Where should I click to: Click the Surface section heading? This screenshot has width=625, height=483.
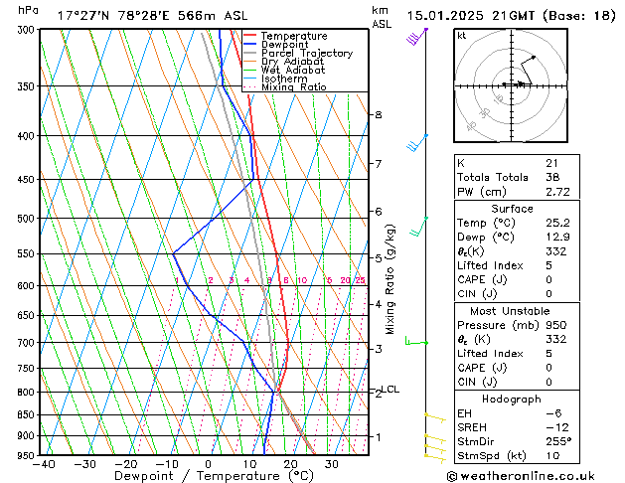click(x=512, y=209)
